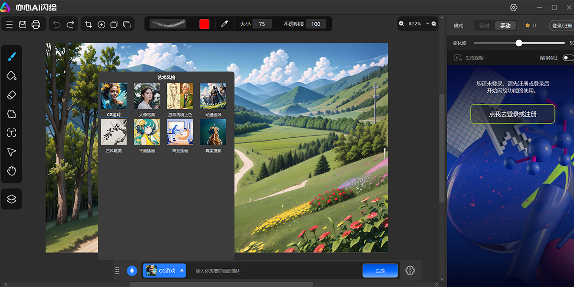Select the eraser tool

click(11, 95)
